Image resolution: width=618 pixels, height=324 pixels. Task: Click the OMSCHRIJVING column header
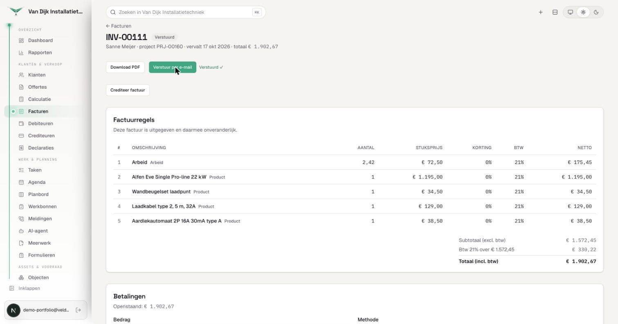point(149,148)
